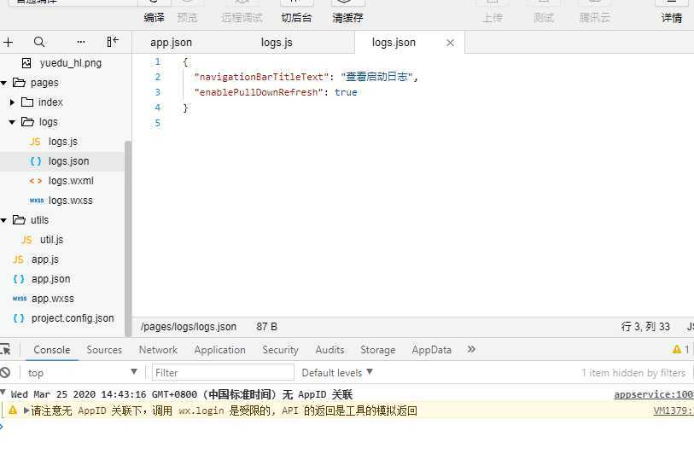Screen dimensions: 694x460
Task: Switch to the Network tab
Action: point(158,350)
